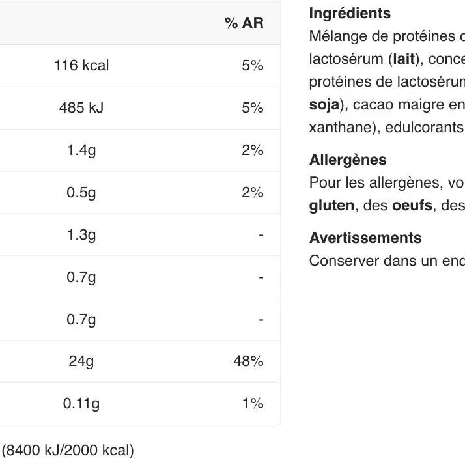
Task: Click the bold word gluten
Action: (331, 206)
